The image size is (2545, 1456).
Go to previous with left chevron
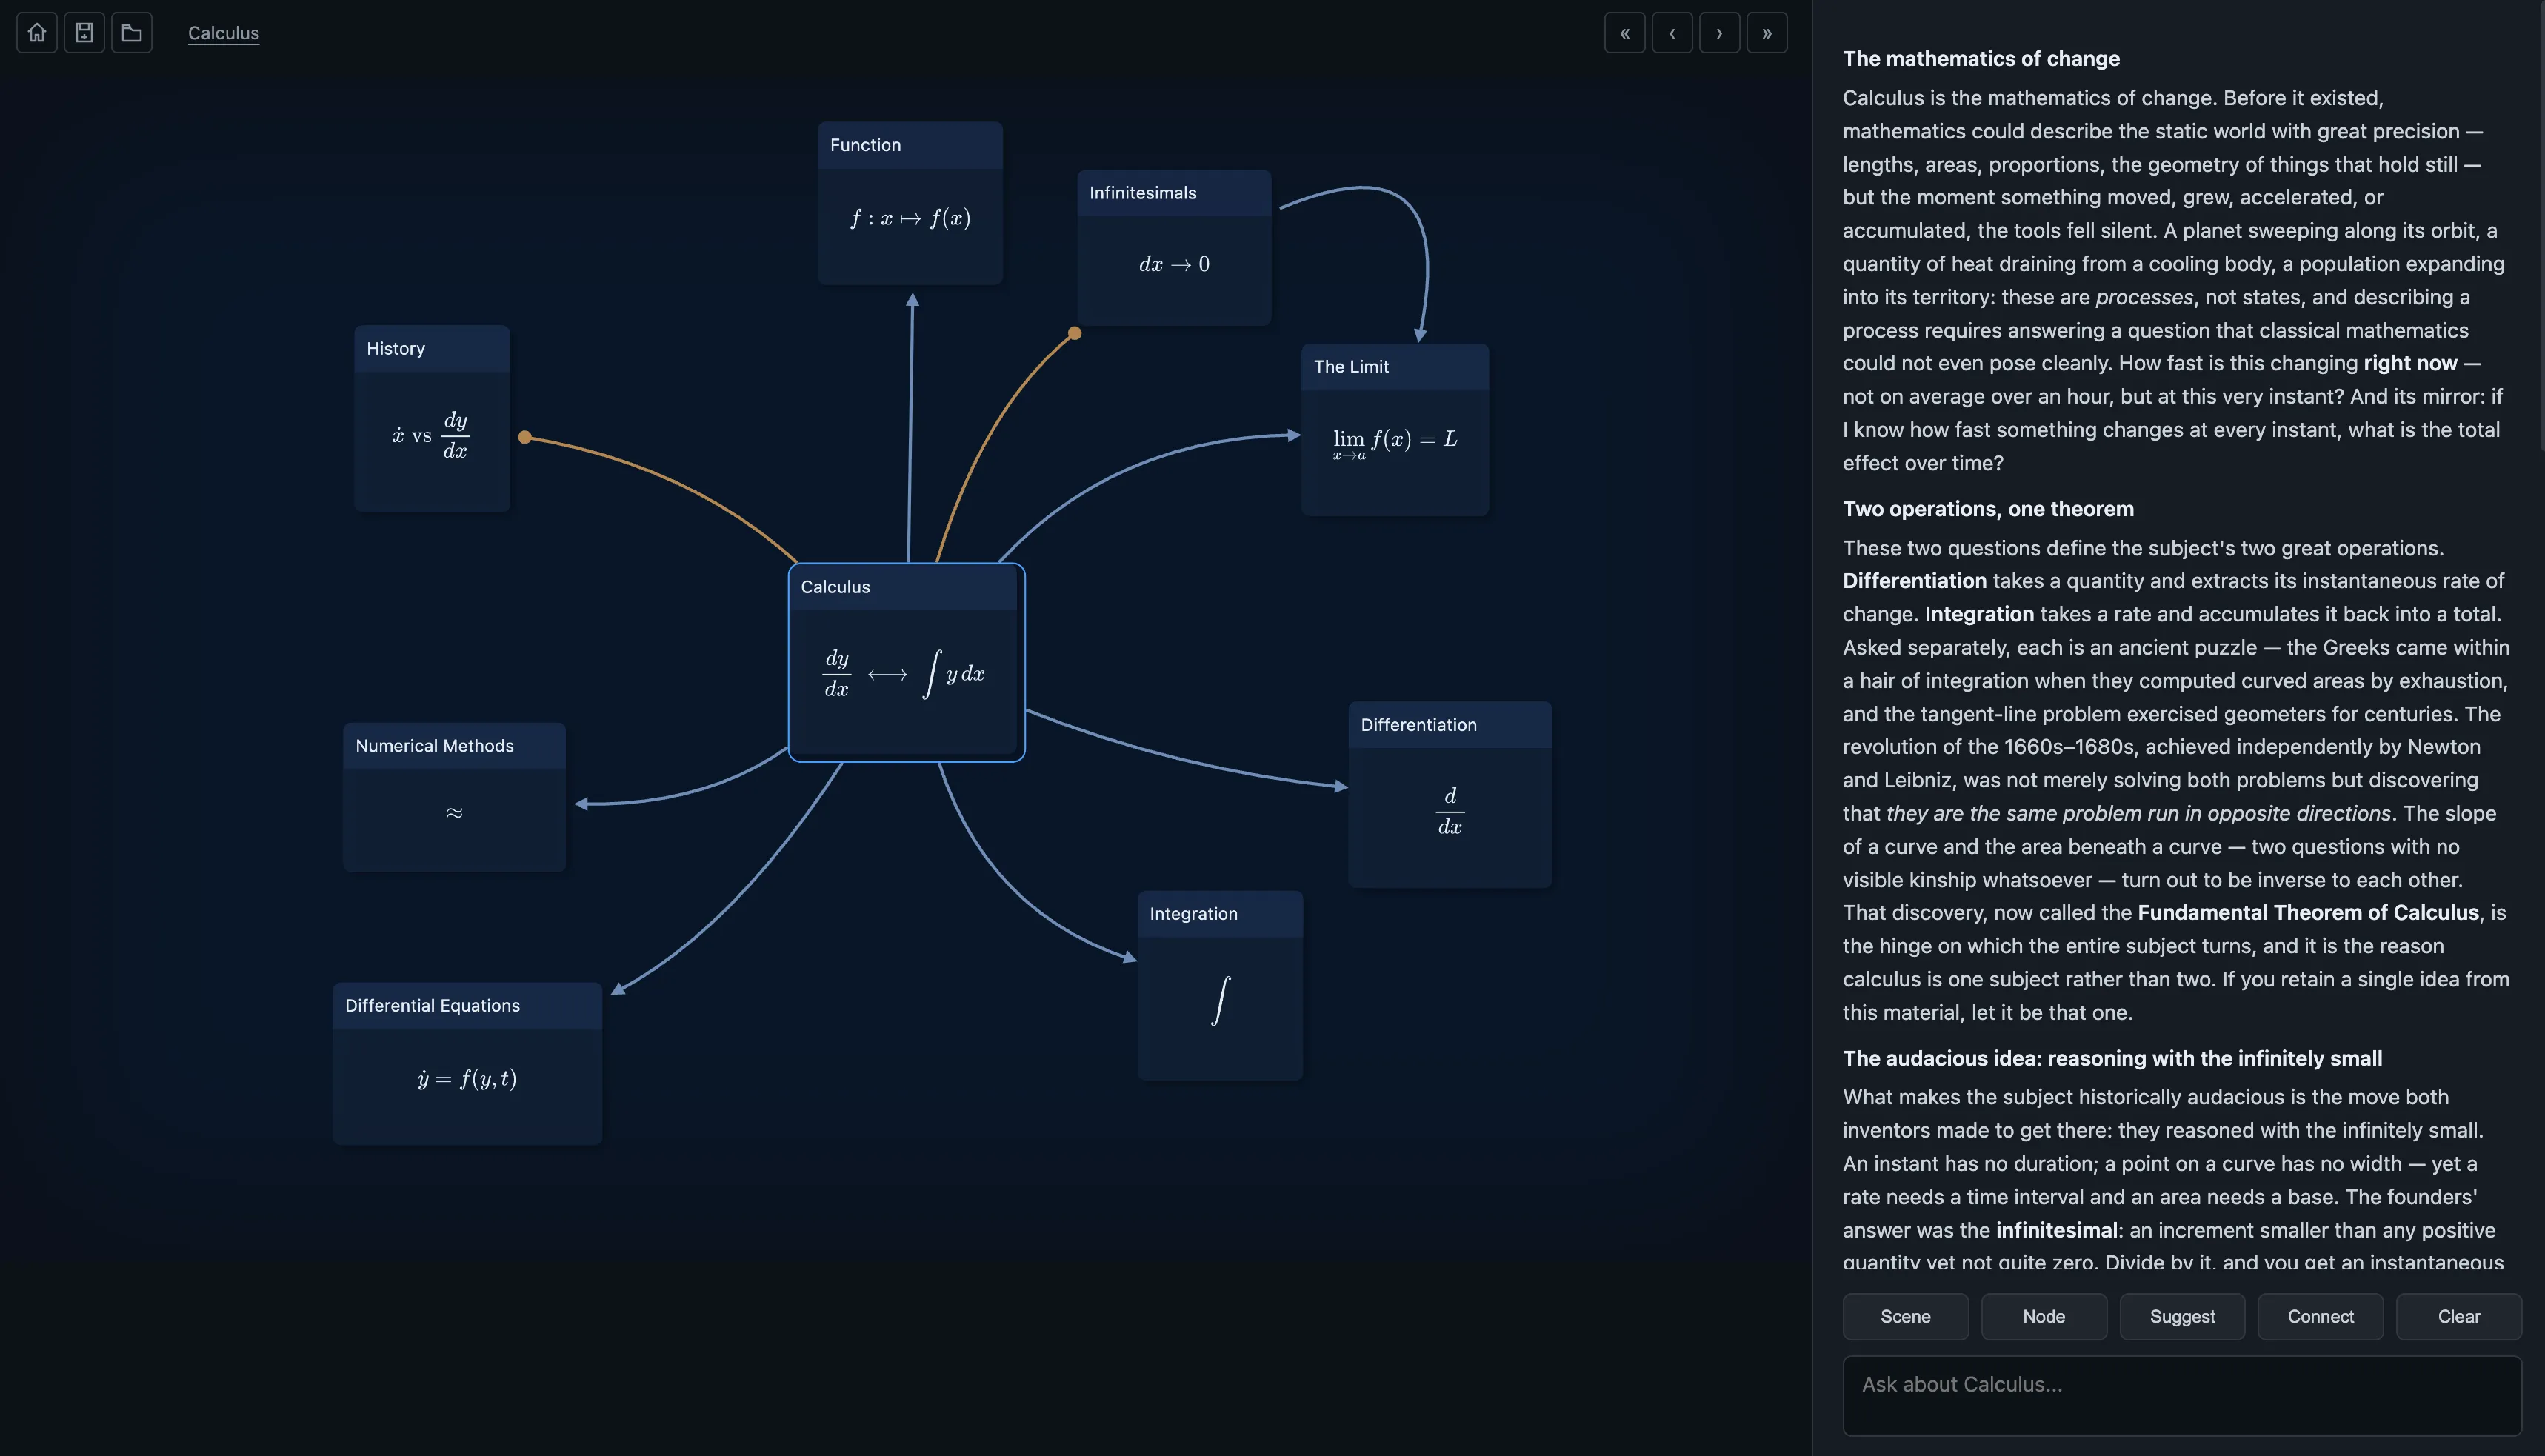(1672, 33)
